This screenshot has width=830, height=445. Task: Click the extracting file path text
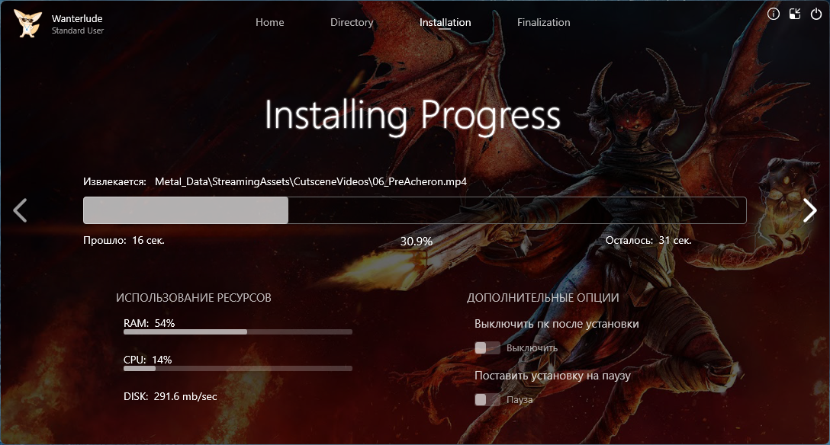310,182
